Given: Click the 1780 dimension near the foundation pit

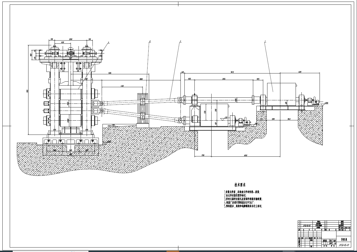Looking at the screenshot, I should pos(203,155).
